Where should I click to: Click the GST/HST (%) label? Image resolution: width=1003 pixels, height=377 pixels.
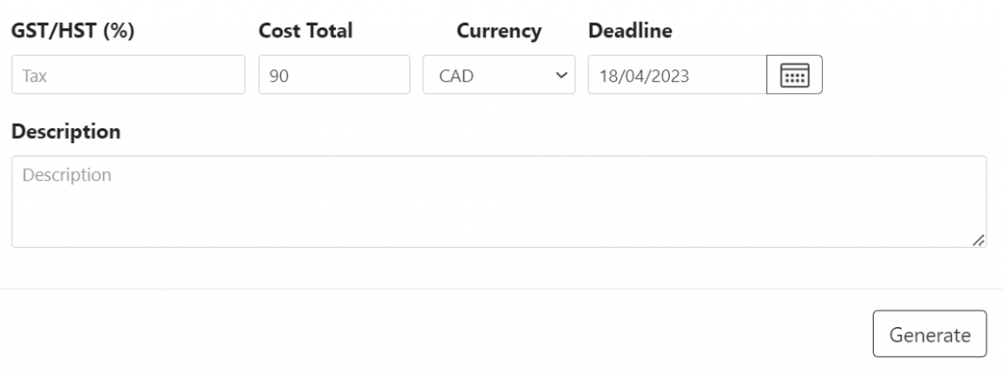72,30
